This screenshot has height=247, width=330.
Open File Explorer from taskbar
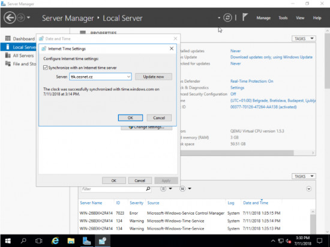71,240
